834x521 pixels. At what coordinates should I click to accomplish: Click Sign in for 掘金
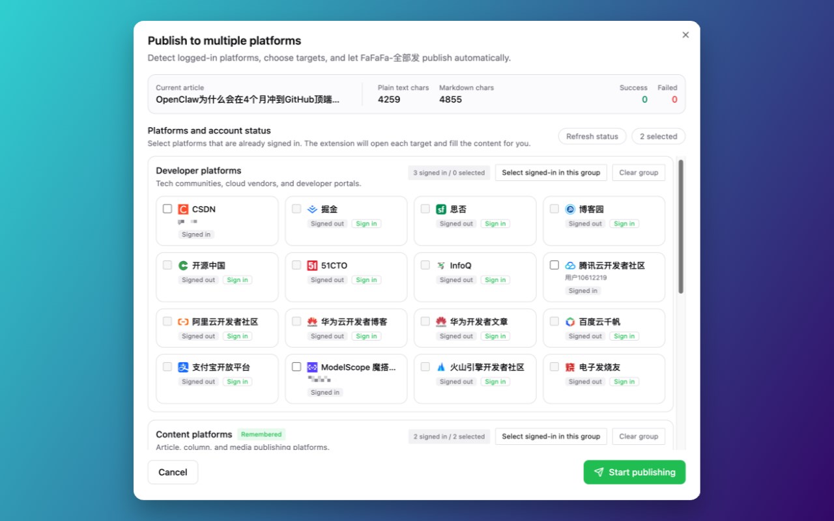click(366, 223)
